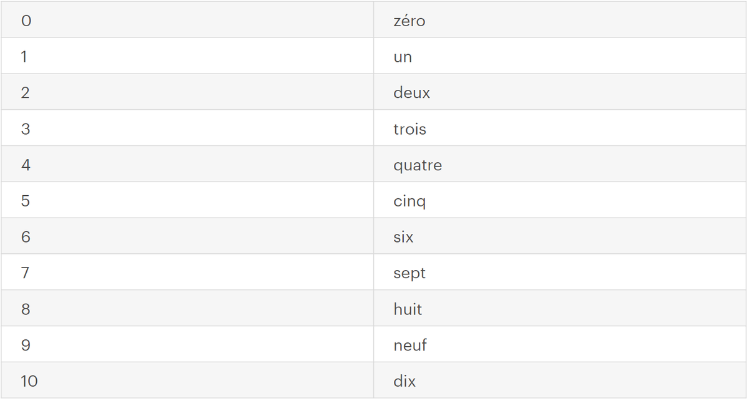Image resolution: width=749 pixels, height=401 pixels.
Task: Click the number 8 cell
Action: click(x=25, y=309)
